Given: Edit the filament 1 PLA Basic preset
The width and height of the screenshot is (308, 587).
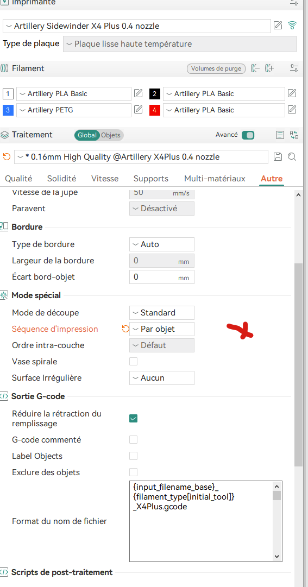Looking at the screenshot, I should tap(139, 93).
